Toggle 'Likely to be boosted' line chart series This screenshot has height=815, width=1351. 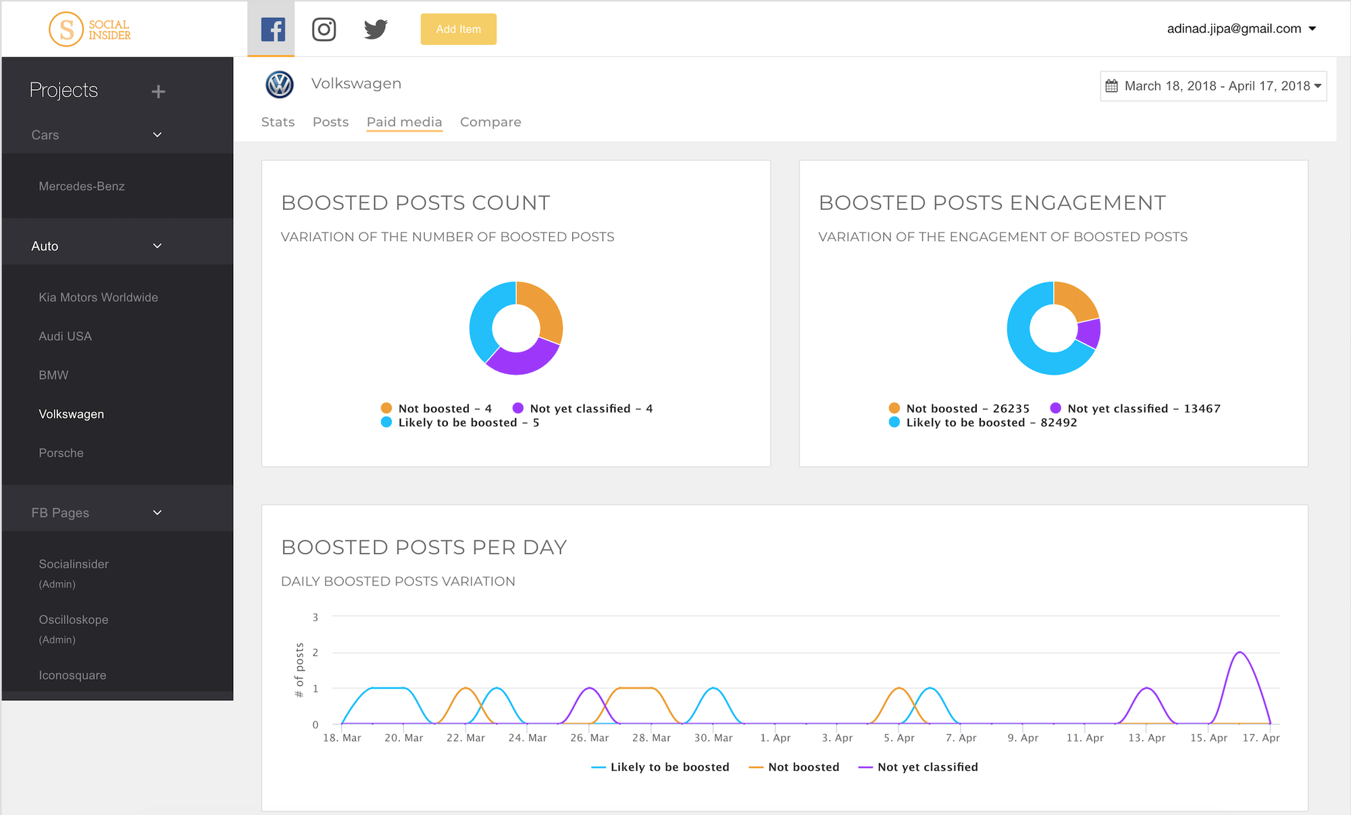coord(660,767)
